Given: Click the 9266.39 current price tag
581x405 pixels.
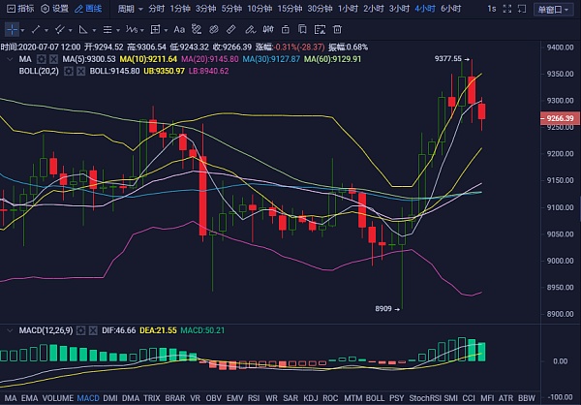Looking at the screenshot, I should tap(560, 118).
